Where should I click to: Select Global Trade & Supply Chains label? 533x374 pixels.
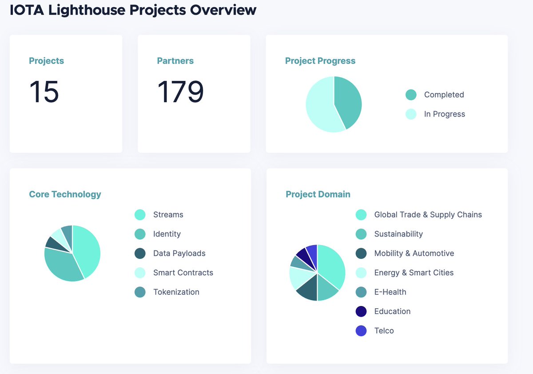(428, 214)
